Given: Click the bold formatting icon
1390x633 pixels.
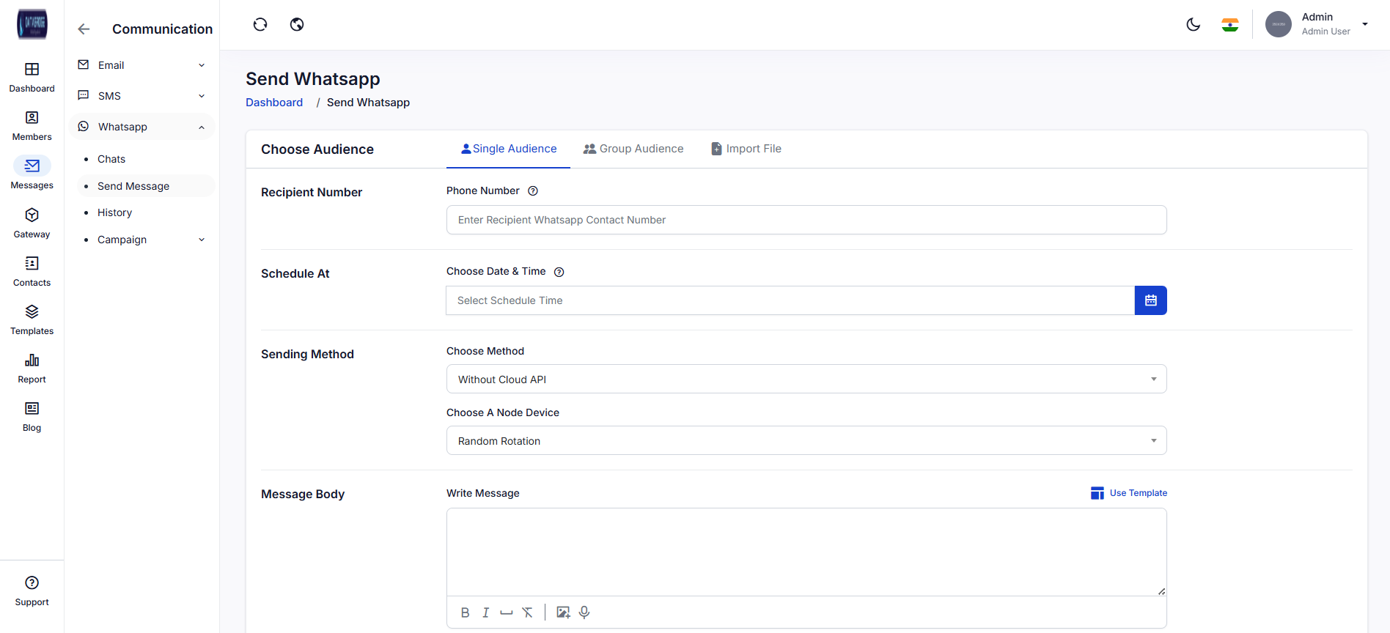Looking at the screenshot, I should click(465, 612).
